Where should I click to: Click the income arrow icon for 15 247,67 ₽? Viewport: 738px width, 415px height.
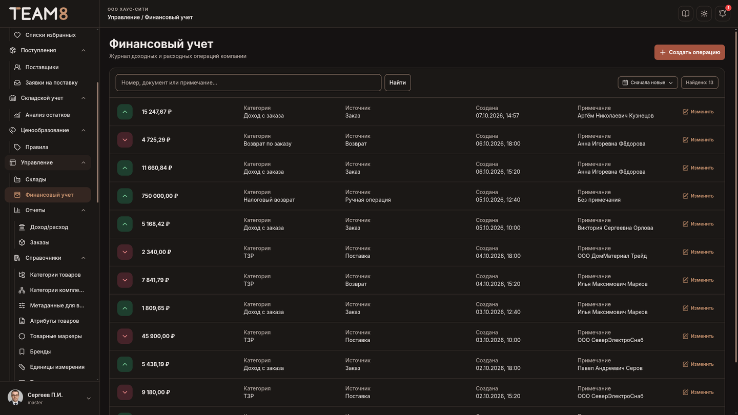coord(125,112)
